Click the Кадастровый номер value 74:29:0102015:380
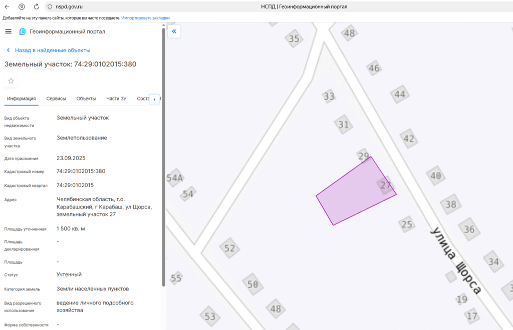 81,171
